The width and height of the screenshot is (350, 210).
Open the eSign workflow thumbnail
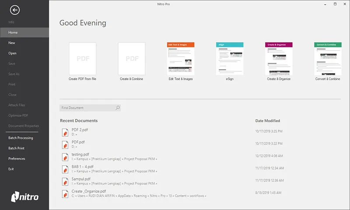(x=230, y=59)
